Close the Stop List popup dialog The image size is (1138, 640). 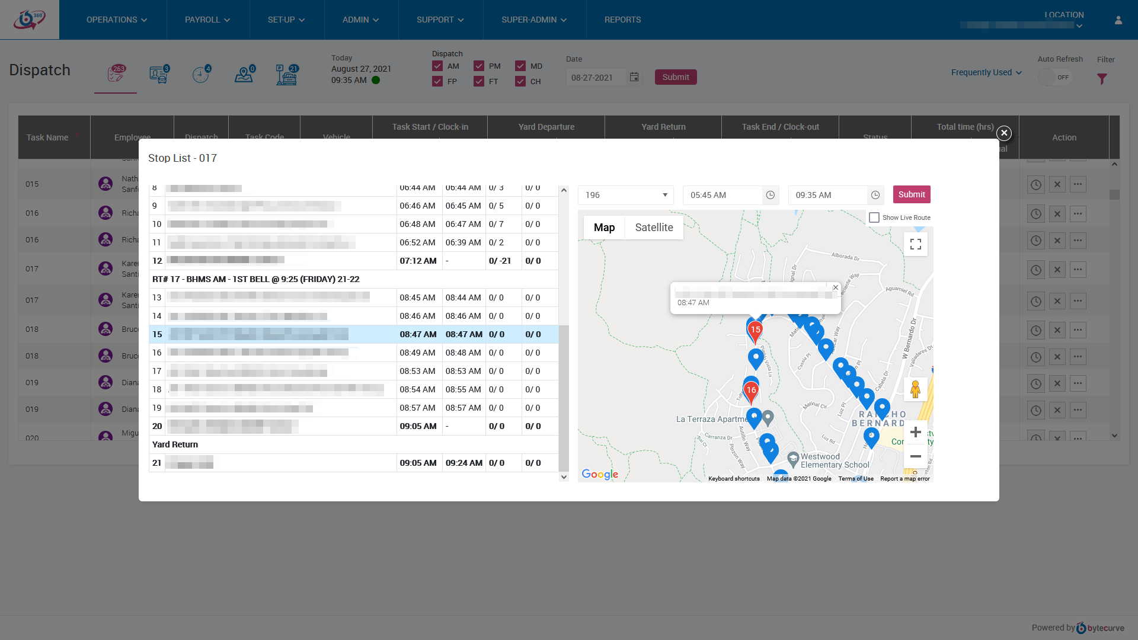click(1003, 133)
